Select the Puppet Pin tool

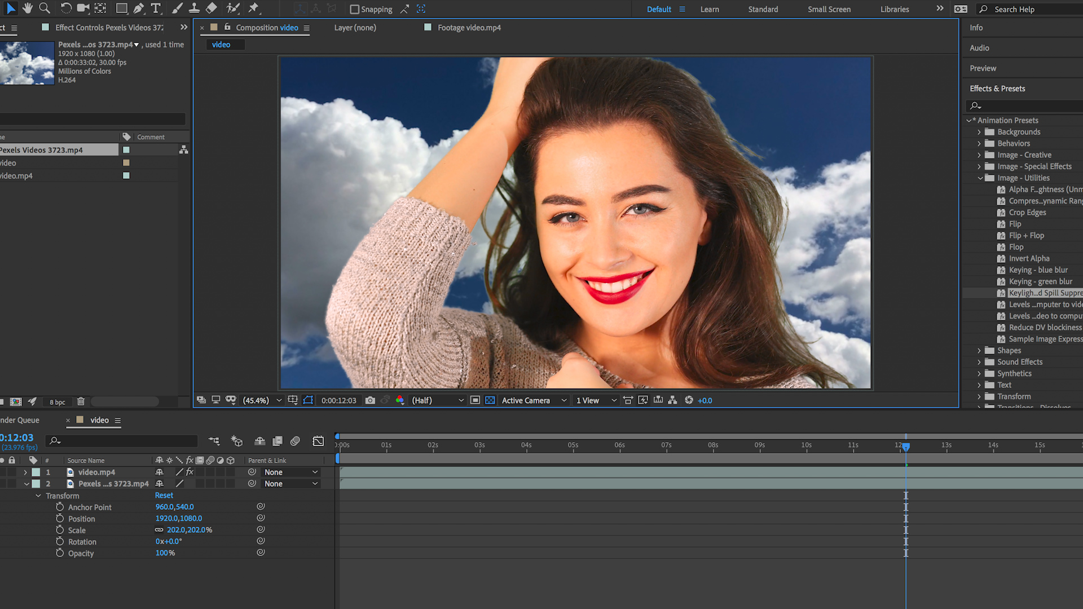254,8
